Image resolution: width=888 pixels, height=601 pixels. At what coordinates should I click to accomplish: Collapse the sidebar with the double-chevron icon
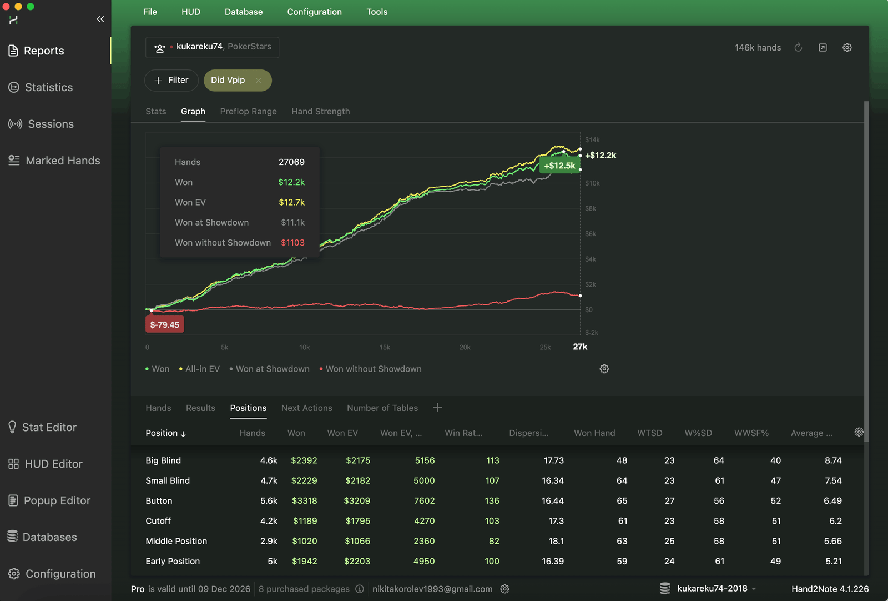click(100, 19)
